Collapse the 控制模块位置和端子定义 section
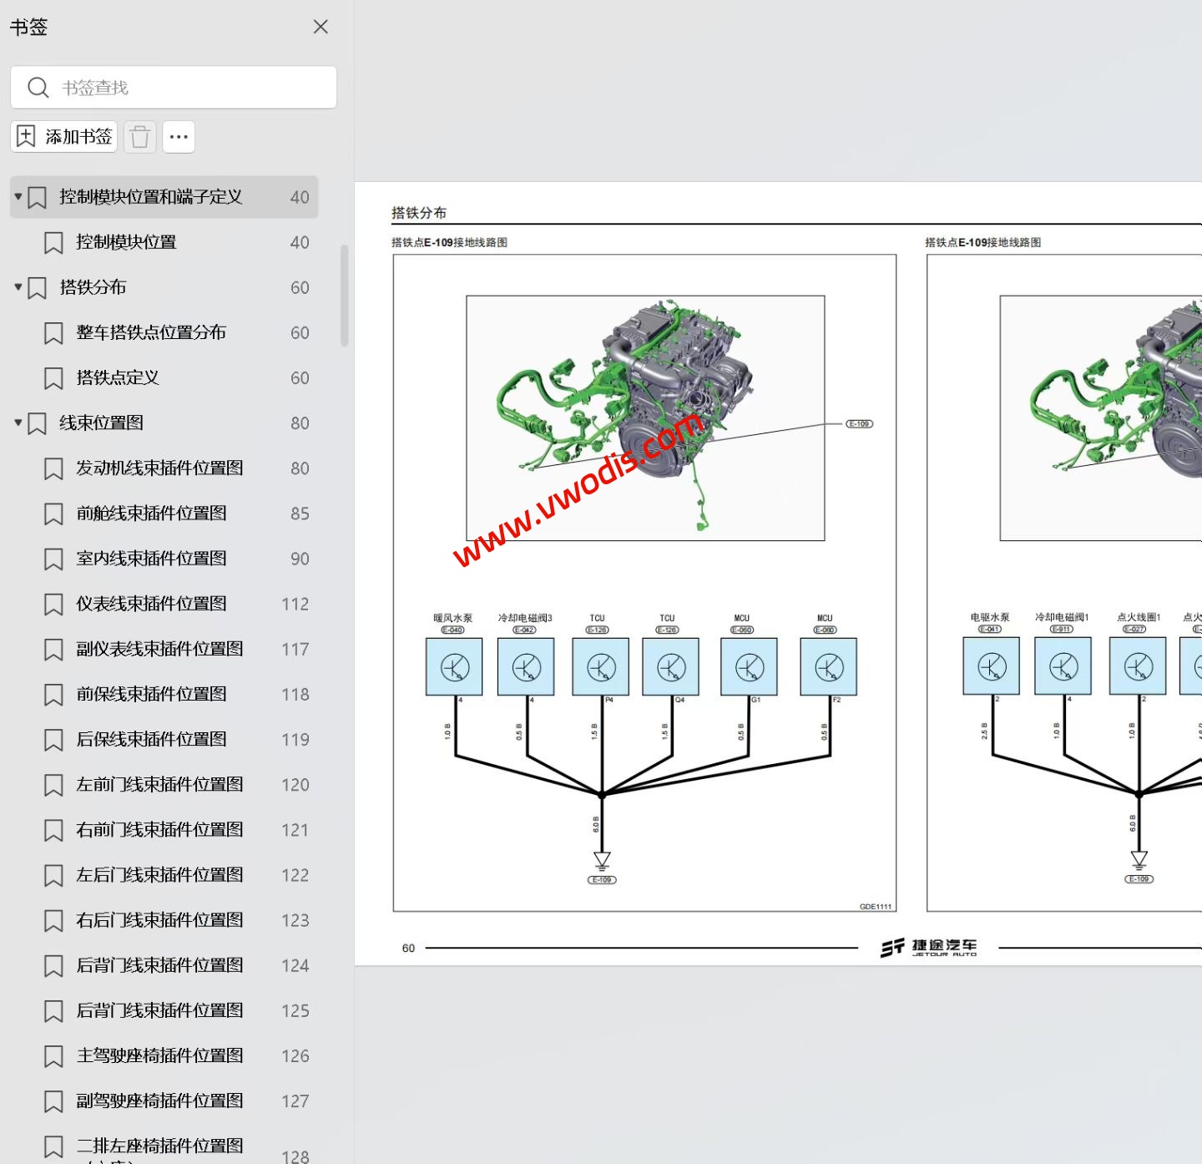This screenshot has height=1164, width=1202. (x=18, y=197)
